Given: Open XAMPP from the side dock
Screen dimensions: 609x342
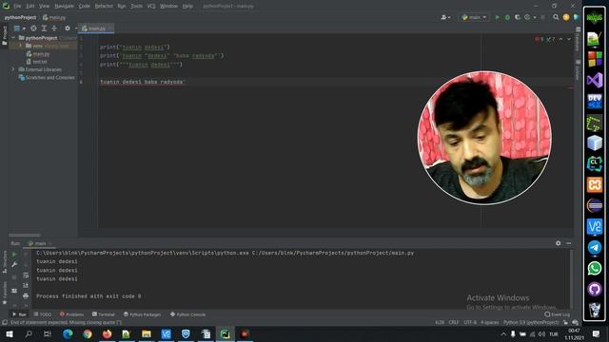Looking at the screenshot, I should point(594,184).
